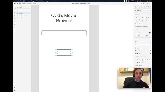
Task: Toggle Fix Position When Scrolling checkbox
Action: point(135,26)
